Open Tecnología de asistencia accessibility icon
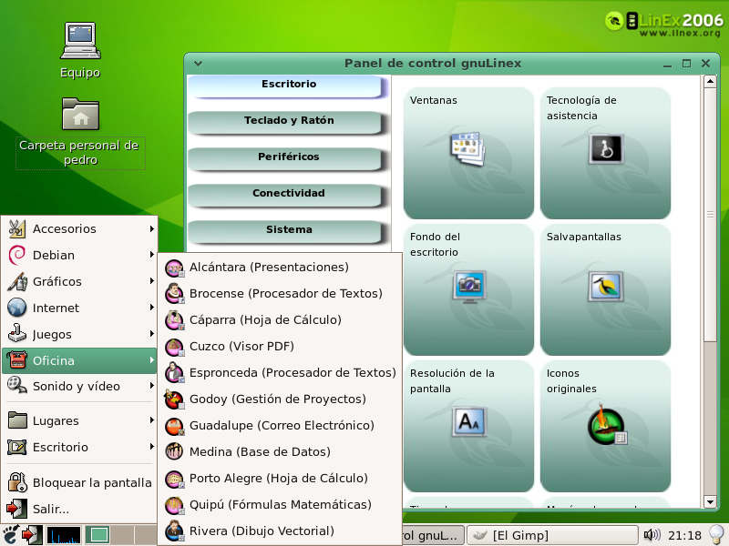 605,148
